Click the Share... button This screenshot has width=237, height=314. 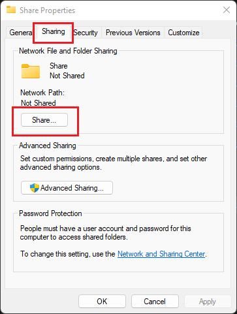44,120
